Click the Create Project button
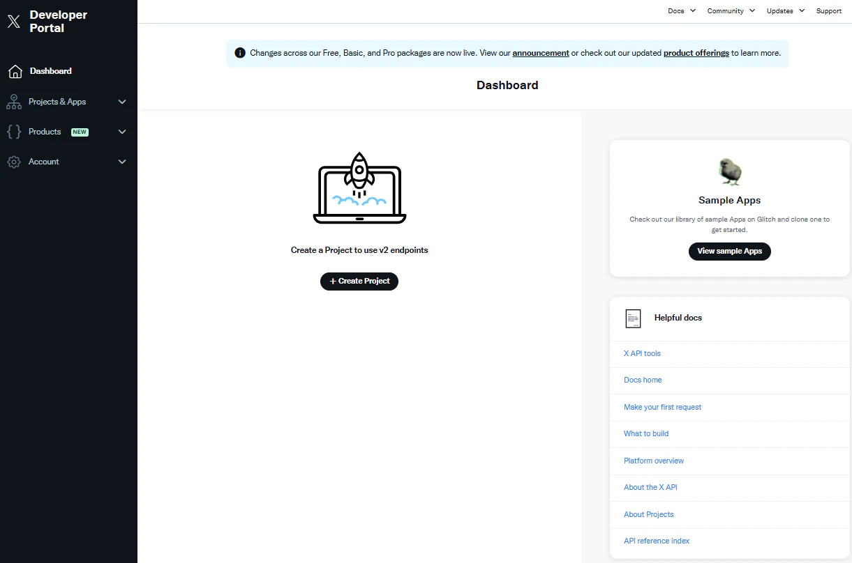 coord(359,281)
